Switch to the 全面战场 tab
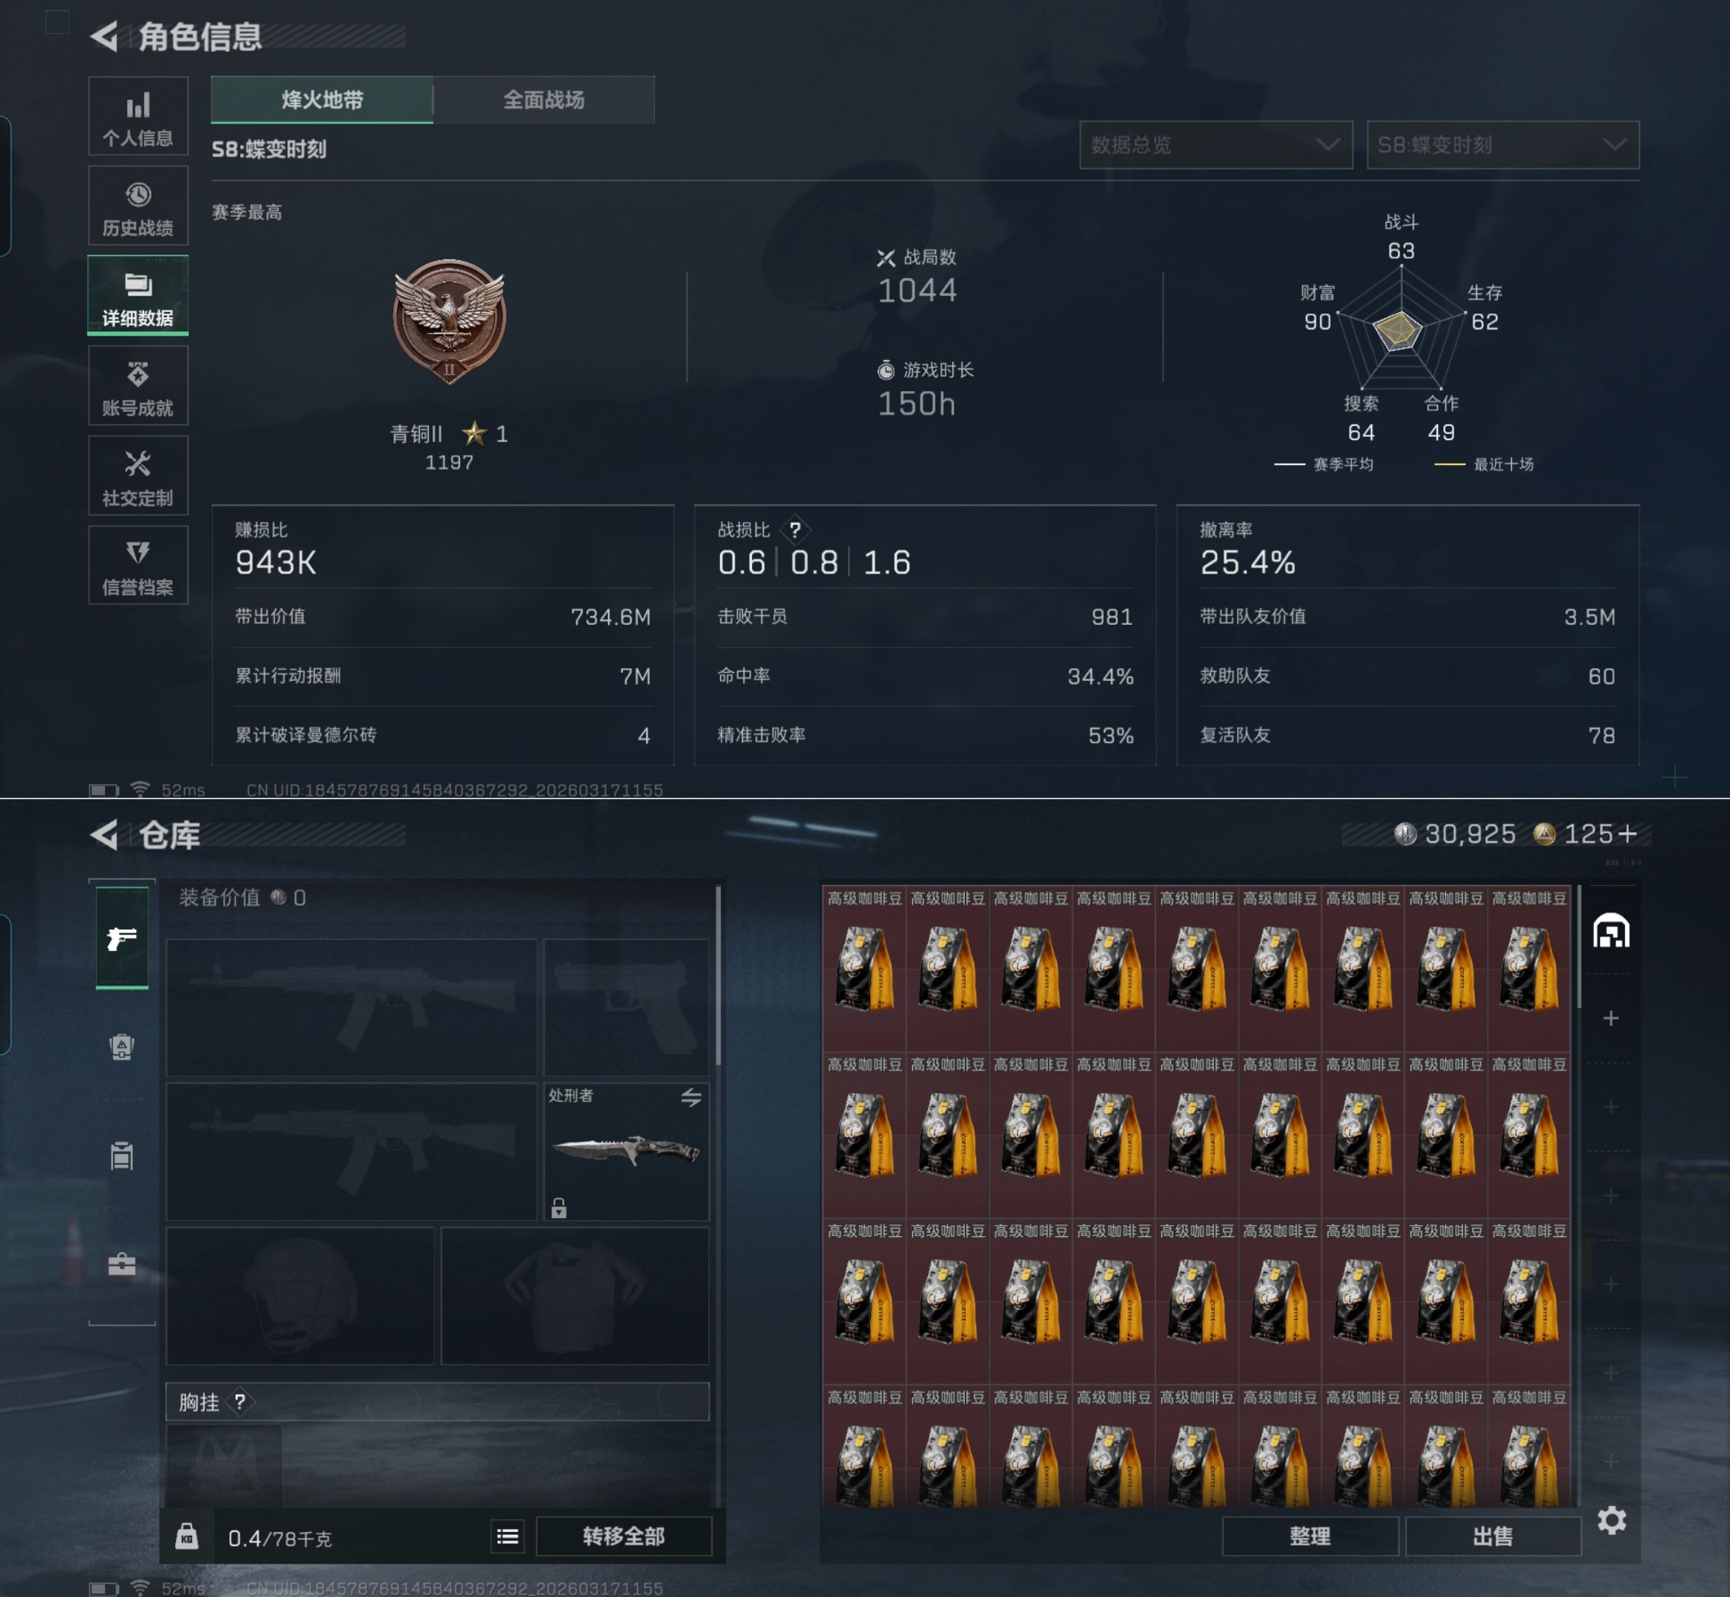1730x1597 pixels. click(x=543, y=101)
